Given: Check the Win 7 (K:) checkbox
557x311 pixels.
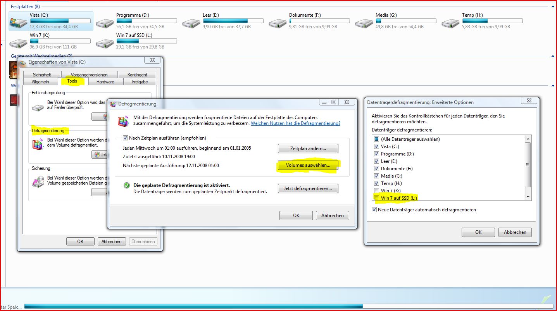Looking at the screenshot, I should (376, 190).
